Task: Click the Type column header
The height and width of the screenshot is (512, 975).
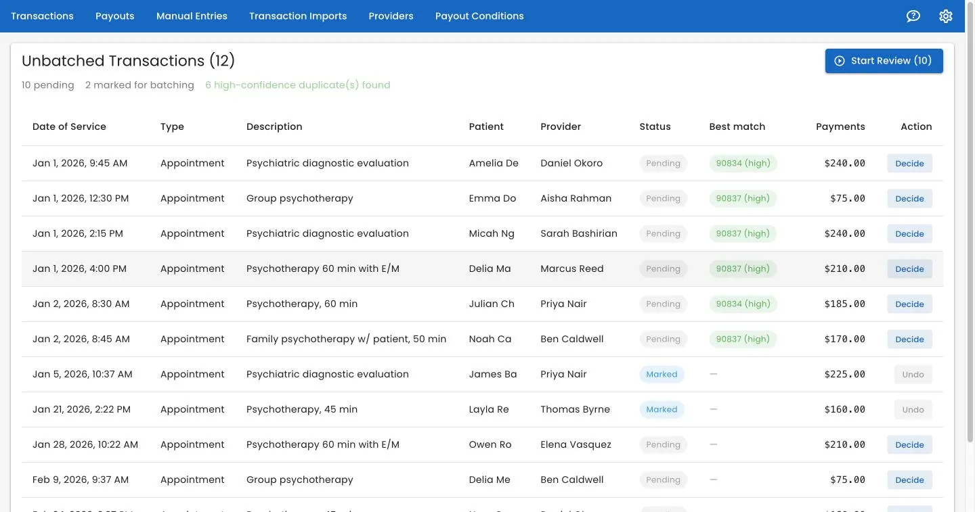Action: click(x=172, y=126)
